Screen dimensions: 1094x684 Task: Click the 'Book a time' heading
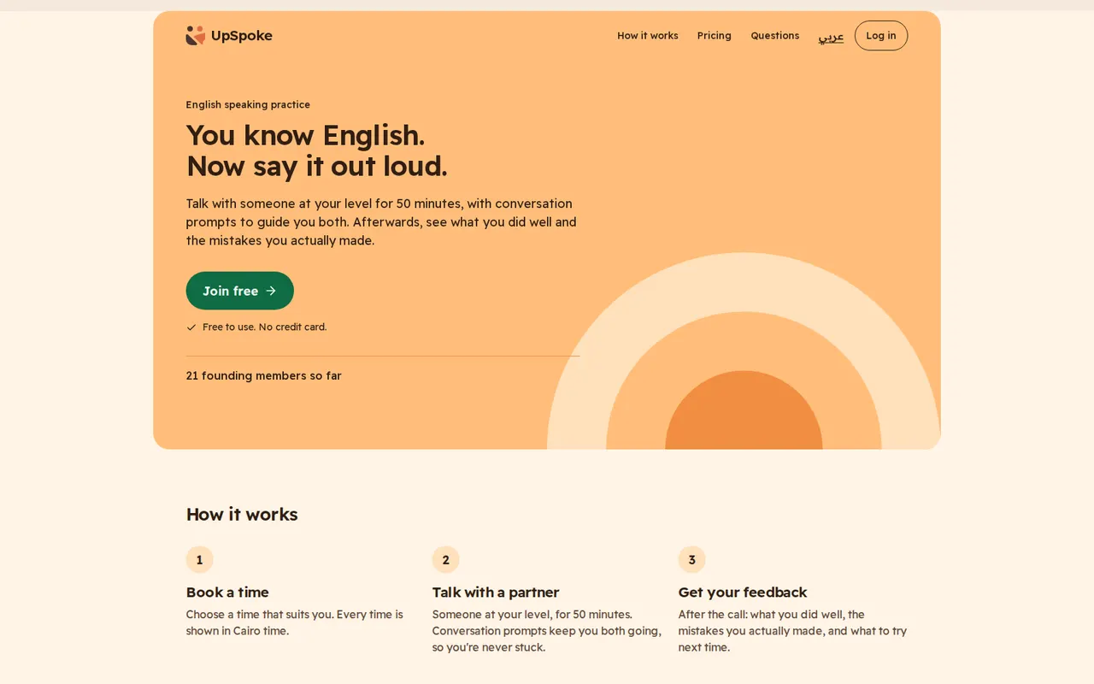[227, 593]
